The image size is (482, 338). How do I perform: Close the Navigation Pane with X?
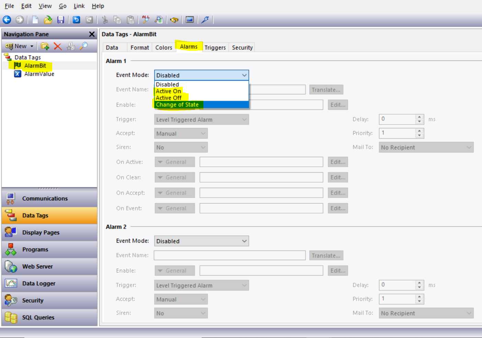coord(92,34)
